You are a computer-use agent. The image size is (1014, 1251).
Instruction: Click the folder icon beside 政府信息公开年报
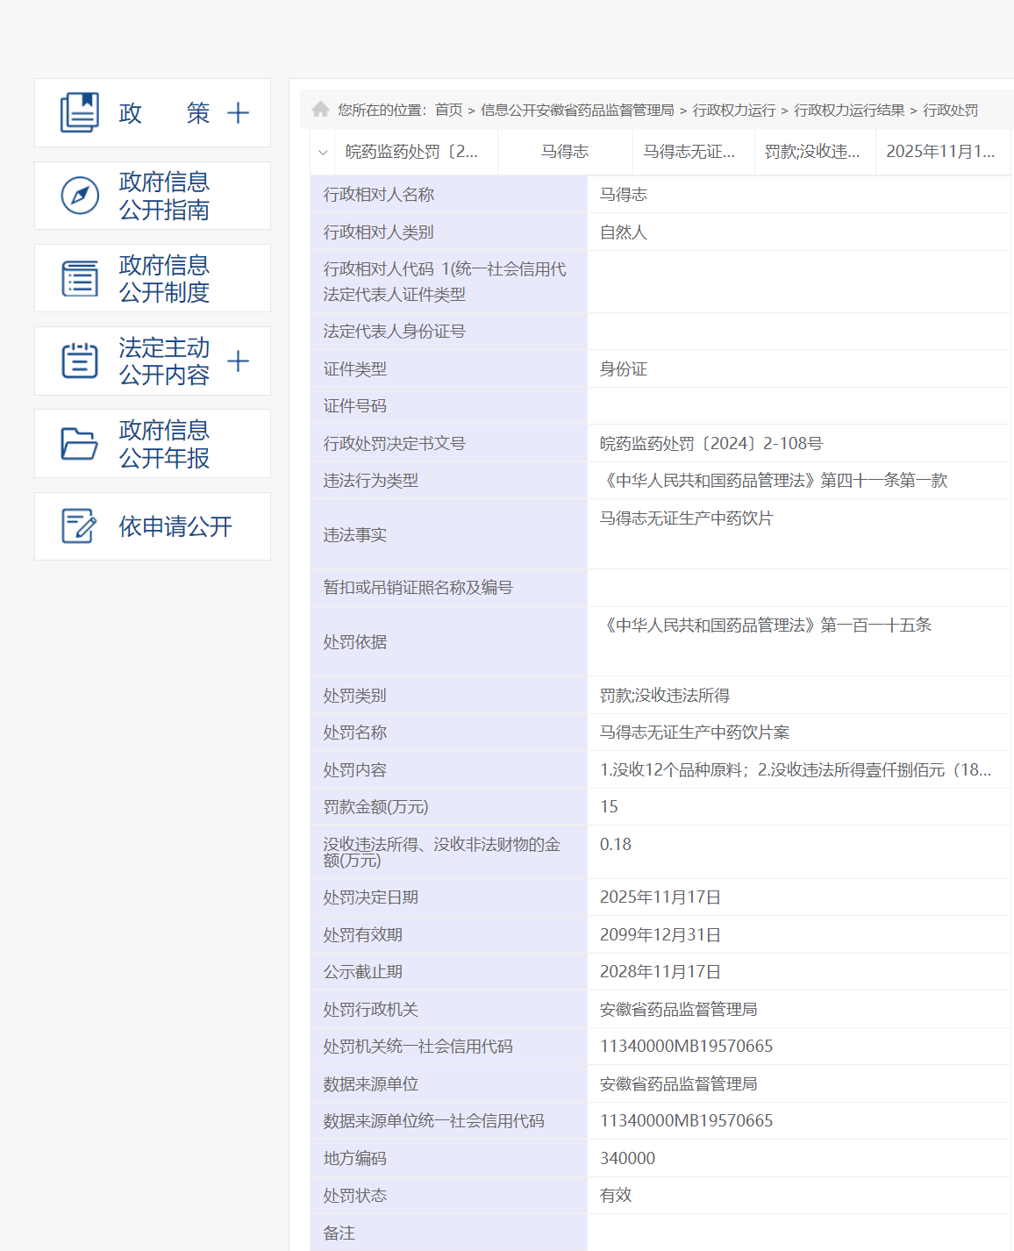pos(80,443)
